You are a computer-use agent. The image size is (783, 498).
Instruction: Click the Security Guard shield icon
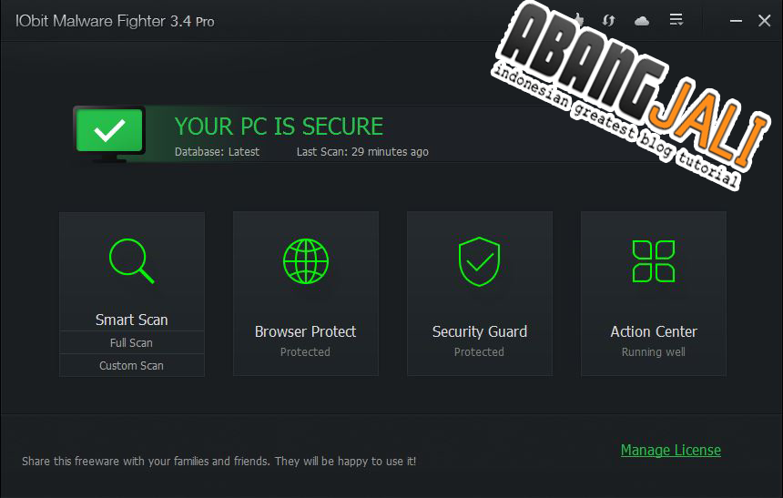479,260
